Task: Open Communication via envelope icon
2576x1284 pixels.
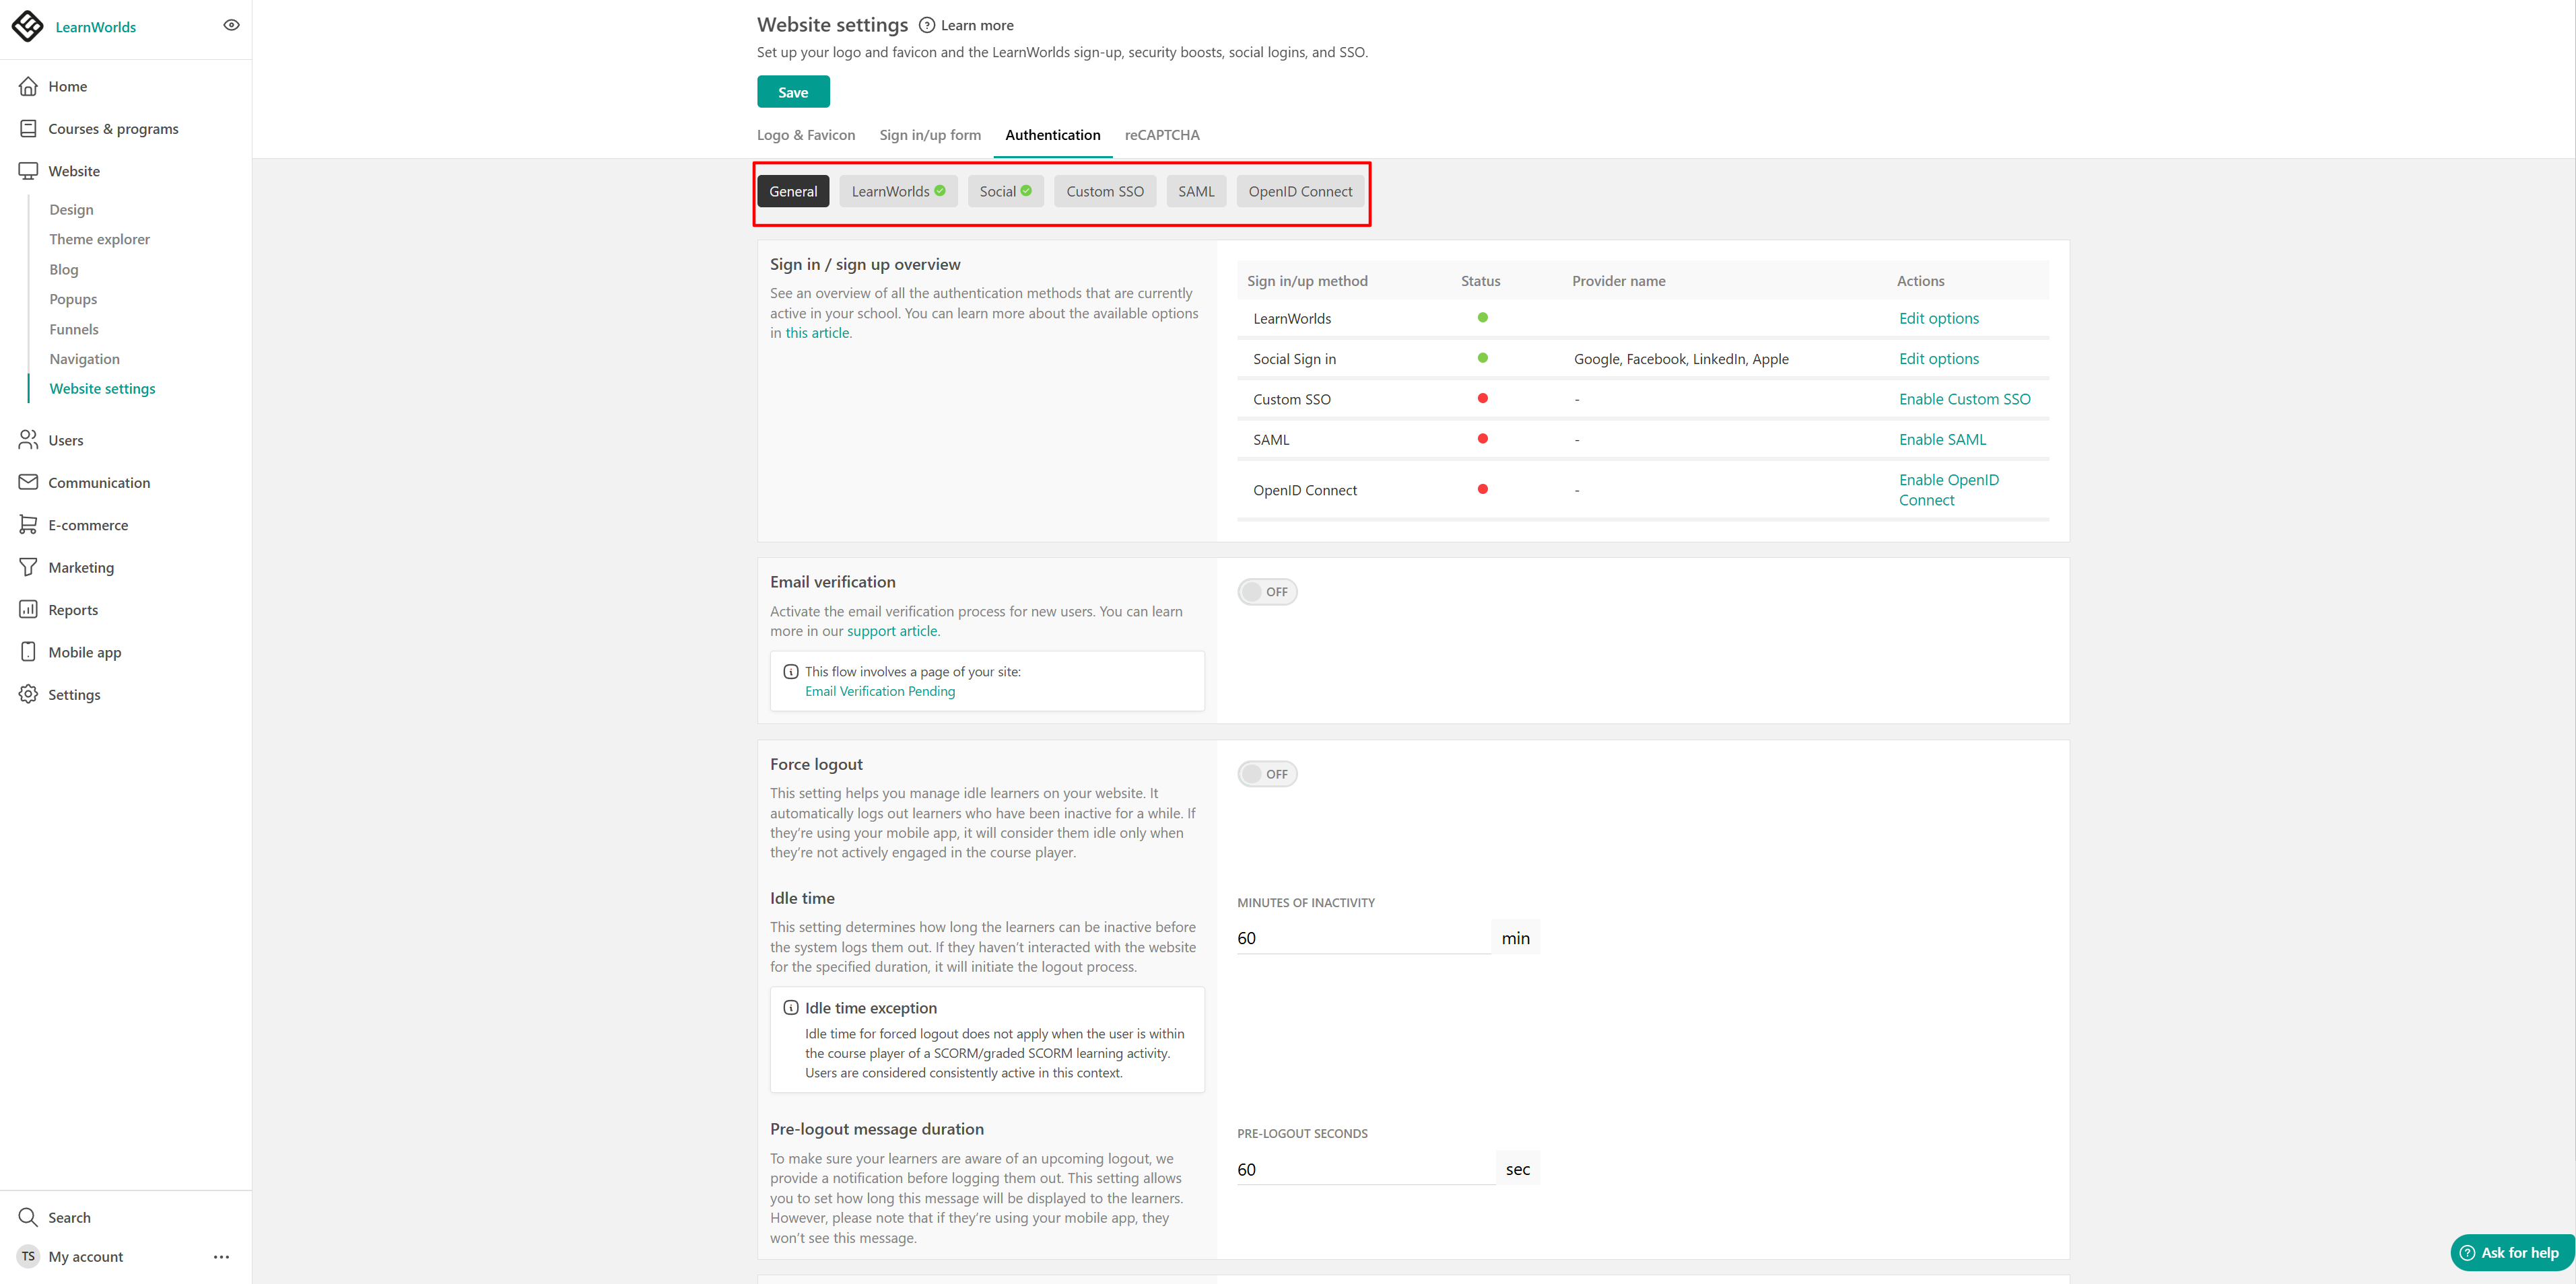Action: pos(28,483)
